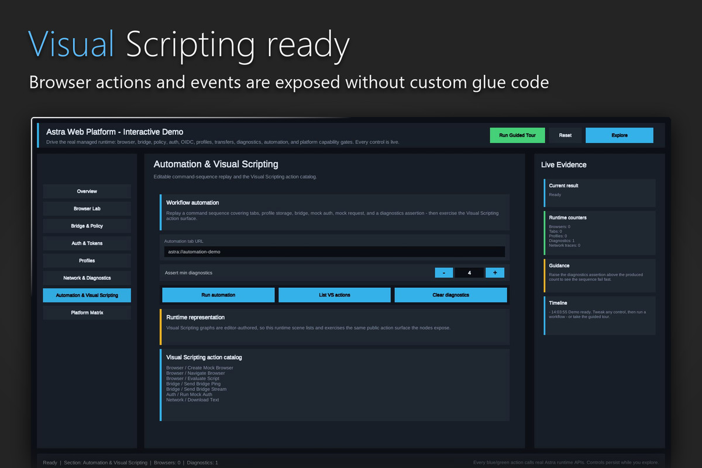The image size is (702, 468).
Task: Click Visual Scripting action catalog heading
Action: tap(204, 357)
